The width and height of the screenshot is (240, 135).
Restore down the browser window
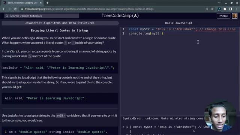tap(231, 3)
